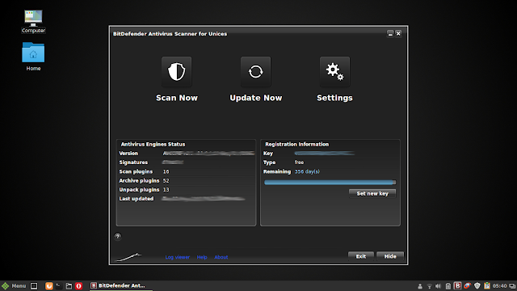Minimize the BitDefender window
The width and height of the screenshot is (517, 291).
(390, 34)
